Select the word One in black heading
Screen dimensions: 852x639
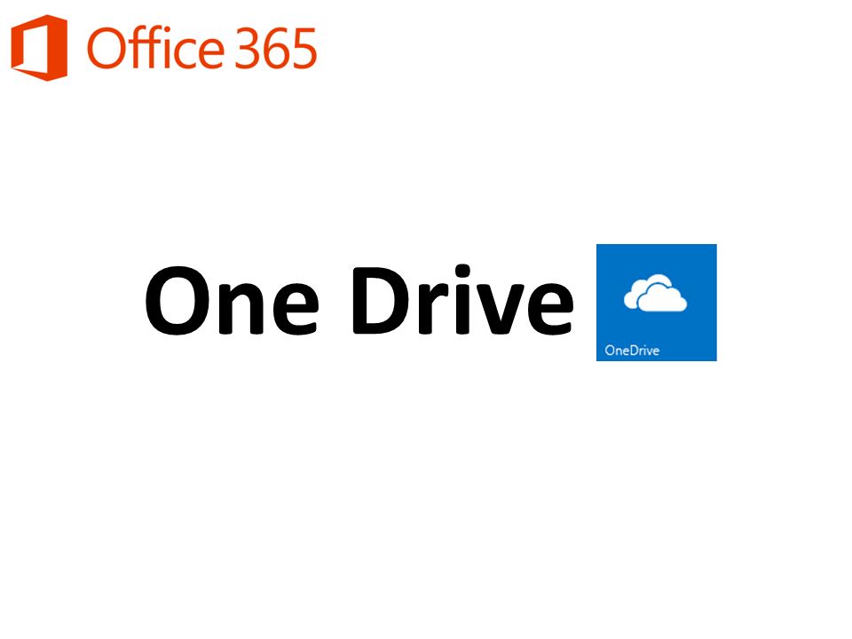pos(232,301)
